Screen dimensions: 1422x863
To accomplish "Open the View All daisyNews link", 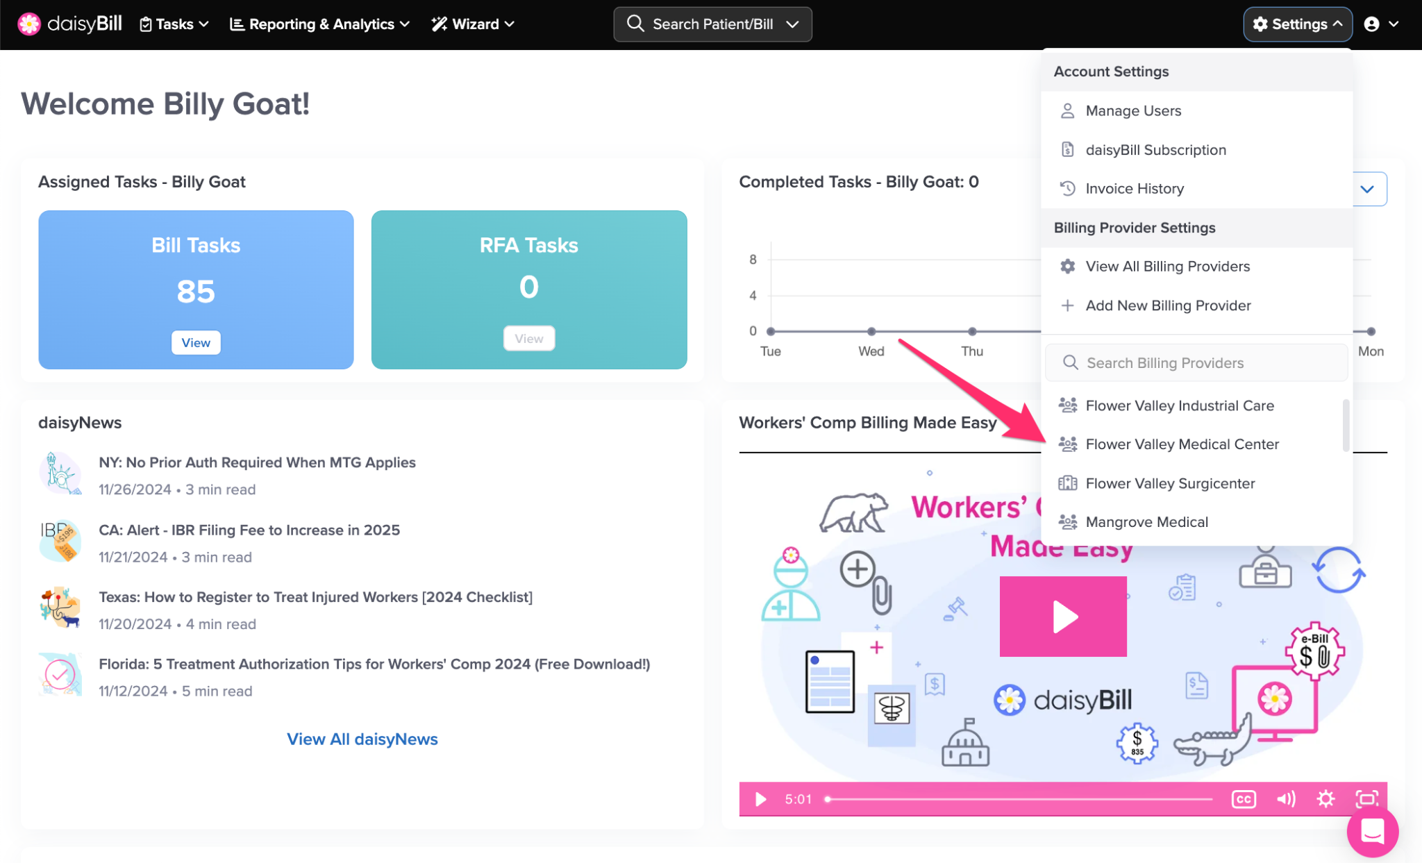I will [x=362, y=739].
